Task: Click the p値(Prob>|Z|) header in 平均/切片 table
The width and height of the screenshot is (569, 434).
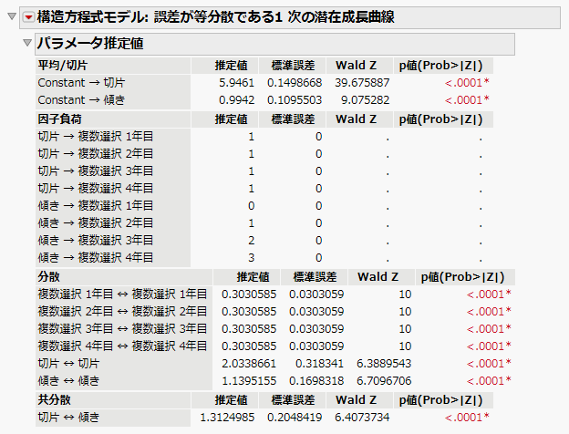Action: (x=441, y=66)
